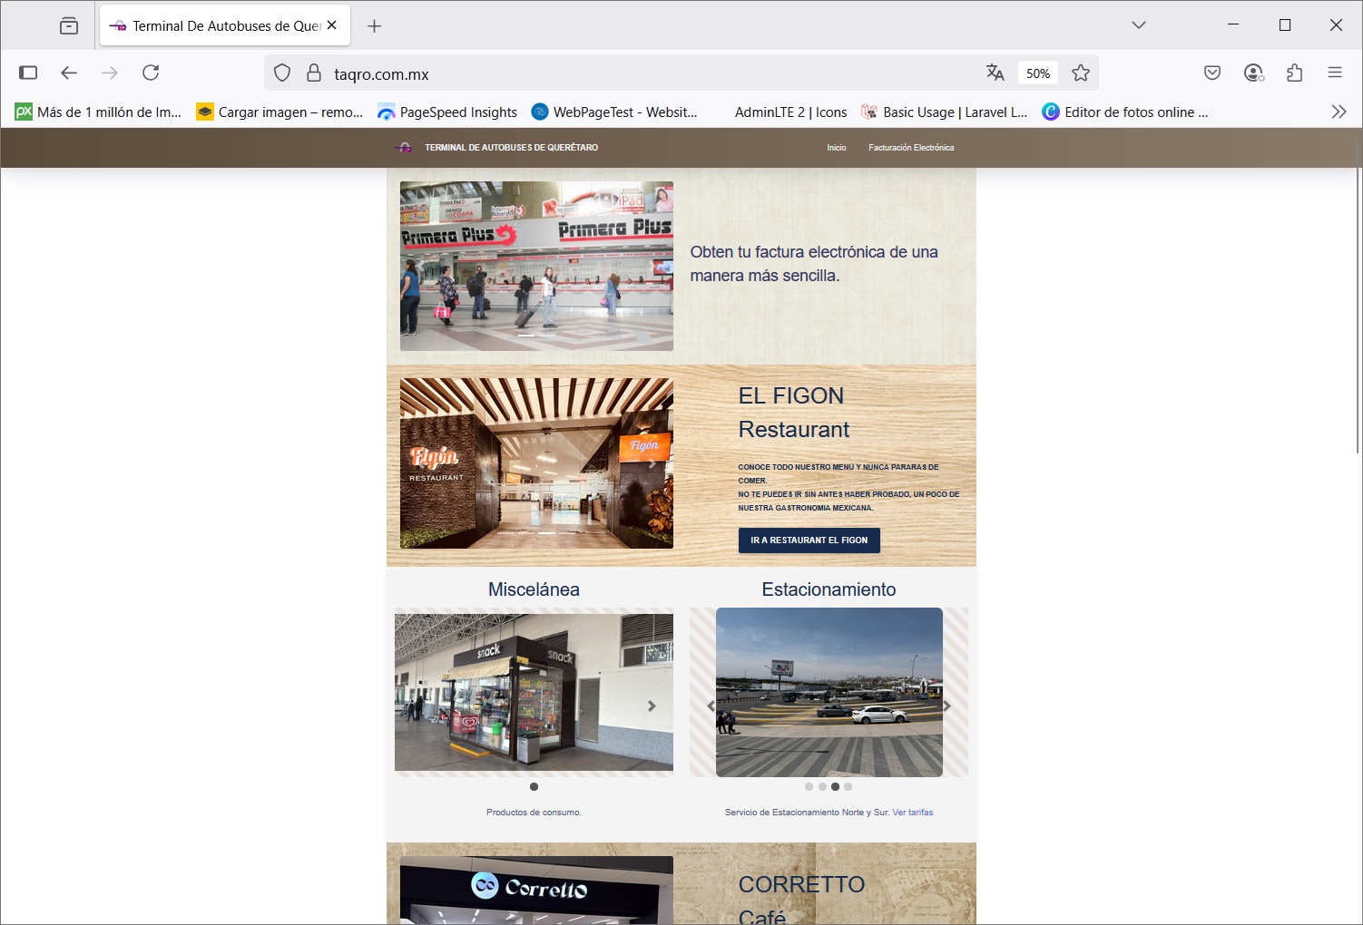Select the Miscelánea carousel indicator dot
This screenshot has height=925, width=1363.
tap(534, 787)
